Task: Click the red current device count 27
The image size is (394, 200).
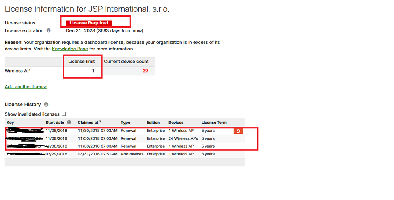Action: 146,71
